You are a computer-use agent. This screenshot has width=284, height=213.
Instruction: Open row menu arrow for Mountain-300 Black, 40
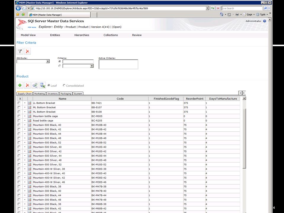coord(25,191)
